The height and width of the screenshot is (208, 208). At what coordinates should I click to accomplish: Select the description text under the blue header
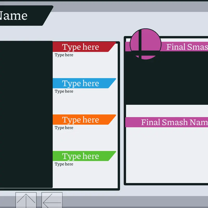pyautogui.click(x=64, y=91)
